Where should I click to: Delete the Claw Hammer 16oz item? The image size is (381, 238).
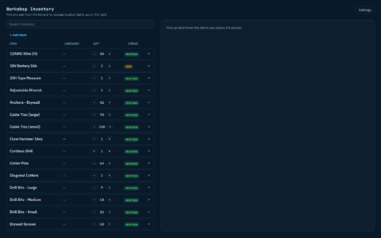(149, 139)
